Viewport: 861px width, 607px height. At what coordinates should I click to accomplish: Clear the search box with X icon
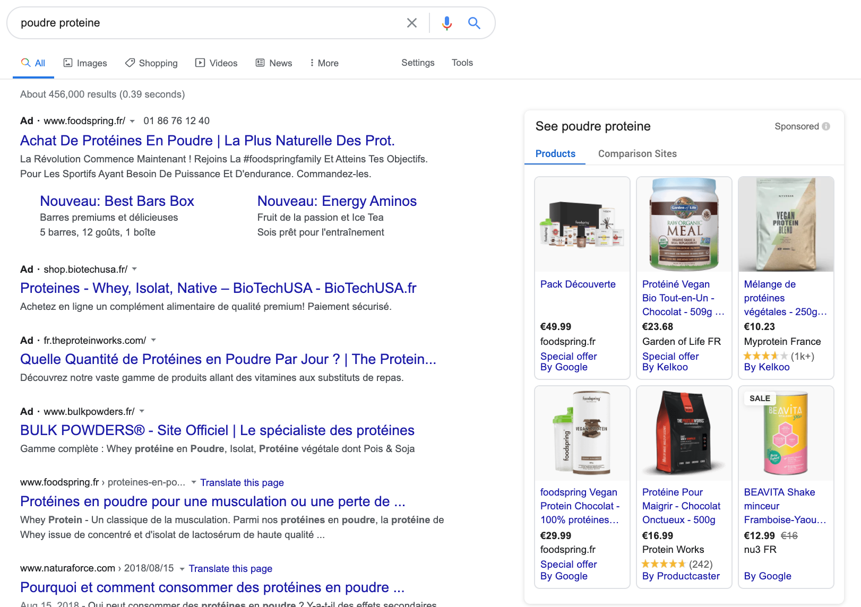[411, 23]
